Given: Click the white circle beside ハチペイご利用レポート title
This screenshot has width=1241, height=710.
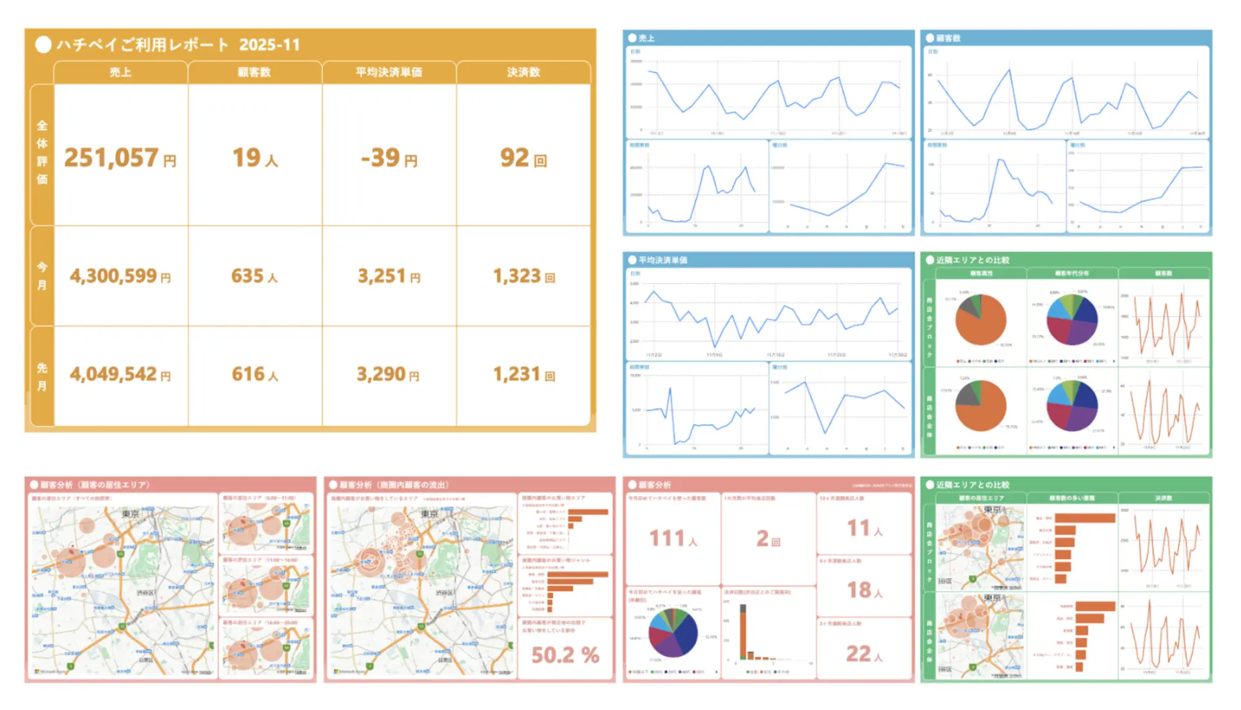Looking at the screenshot, I should [43, 45].
